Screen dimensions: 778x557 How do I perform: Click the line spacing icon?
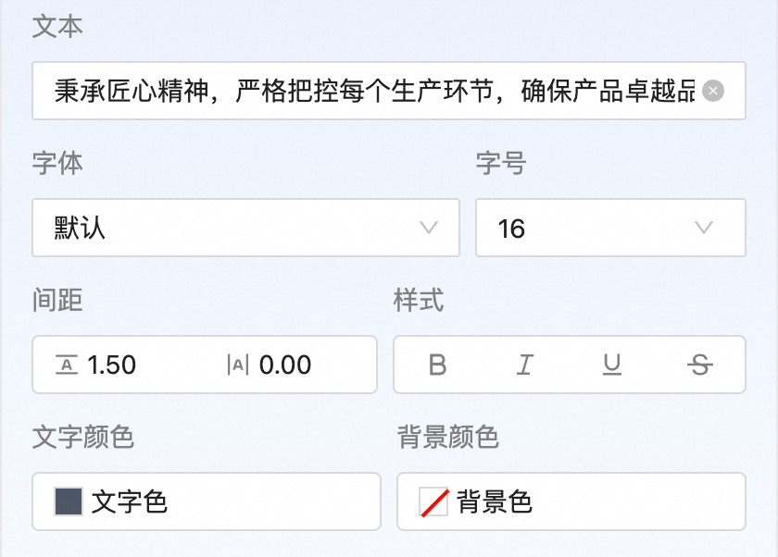(67, 365)
